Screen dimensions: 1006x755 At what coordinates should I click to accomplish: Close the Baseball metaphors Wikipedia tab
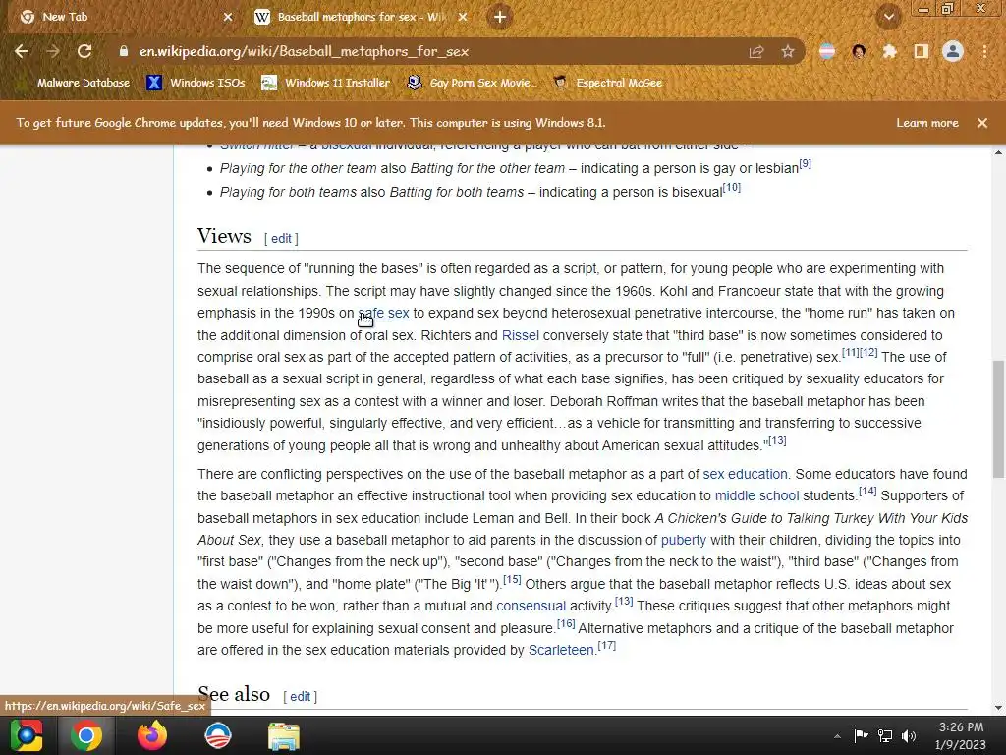(463, 17)
